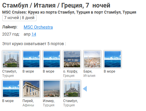Click the 'Измир, Турция' caption
146x111 pixels.
(49, 103)
